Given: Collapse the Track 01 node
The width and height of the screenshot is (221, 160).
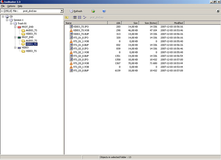Looking at the screenshot, I should 11,23.
